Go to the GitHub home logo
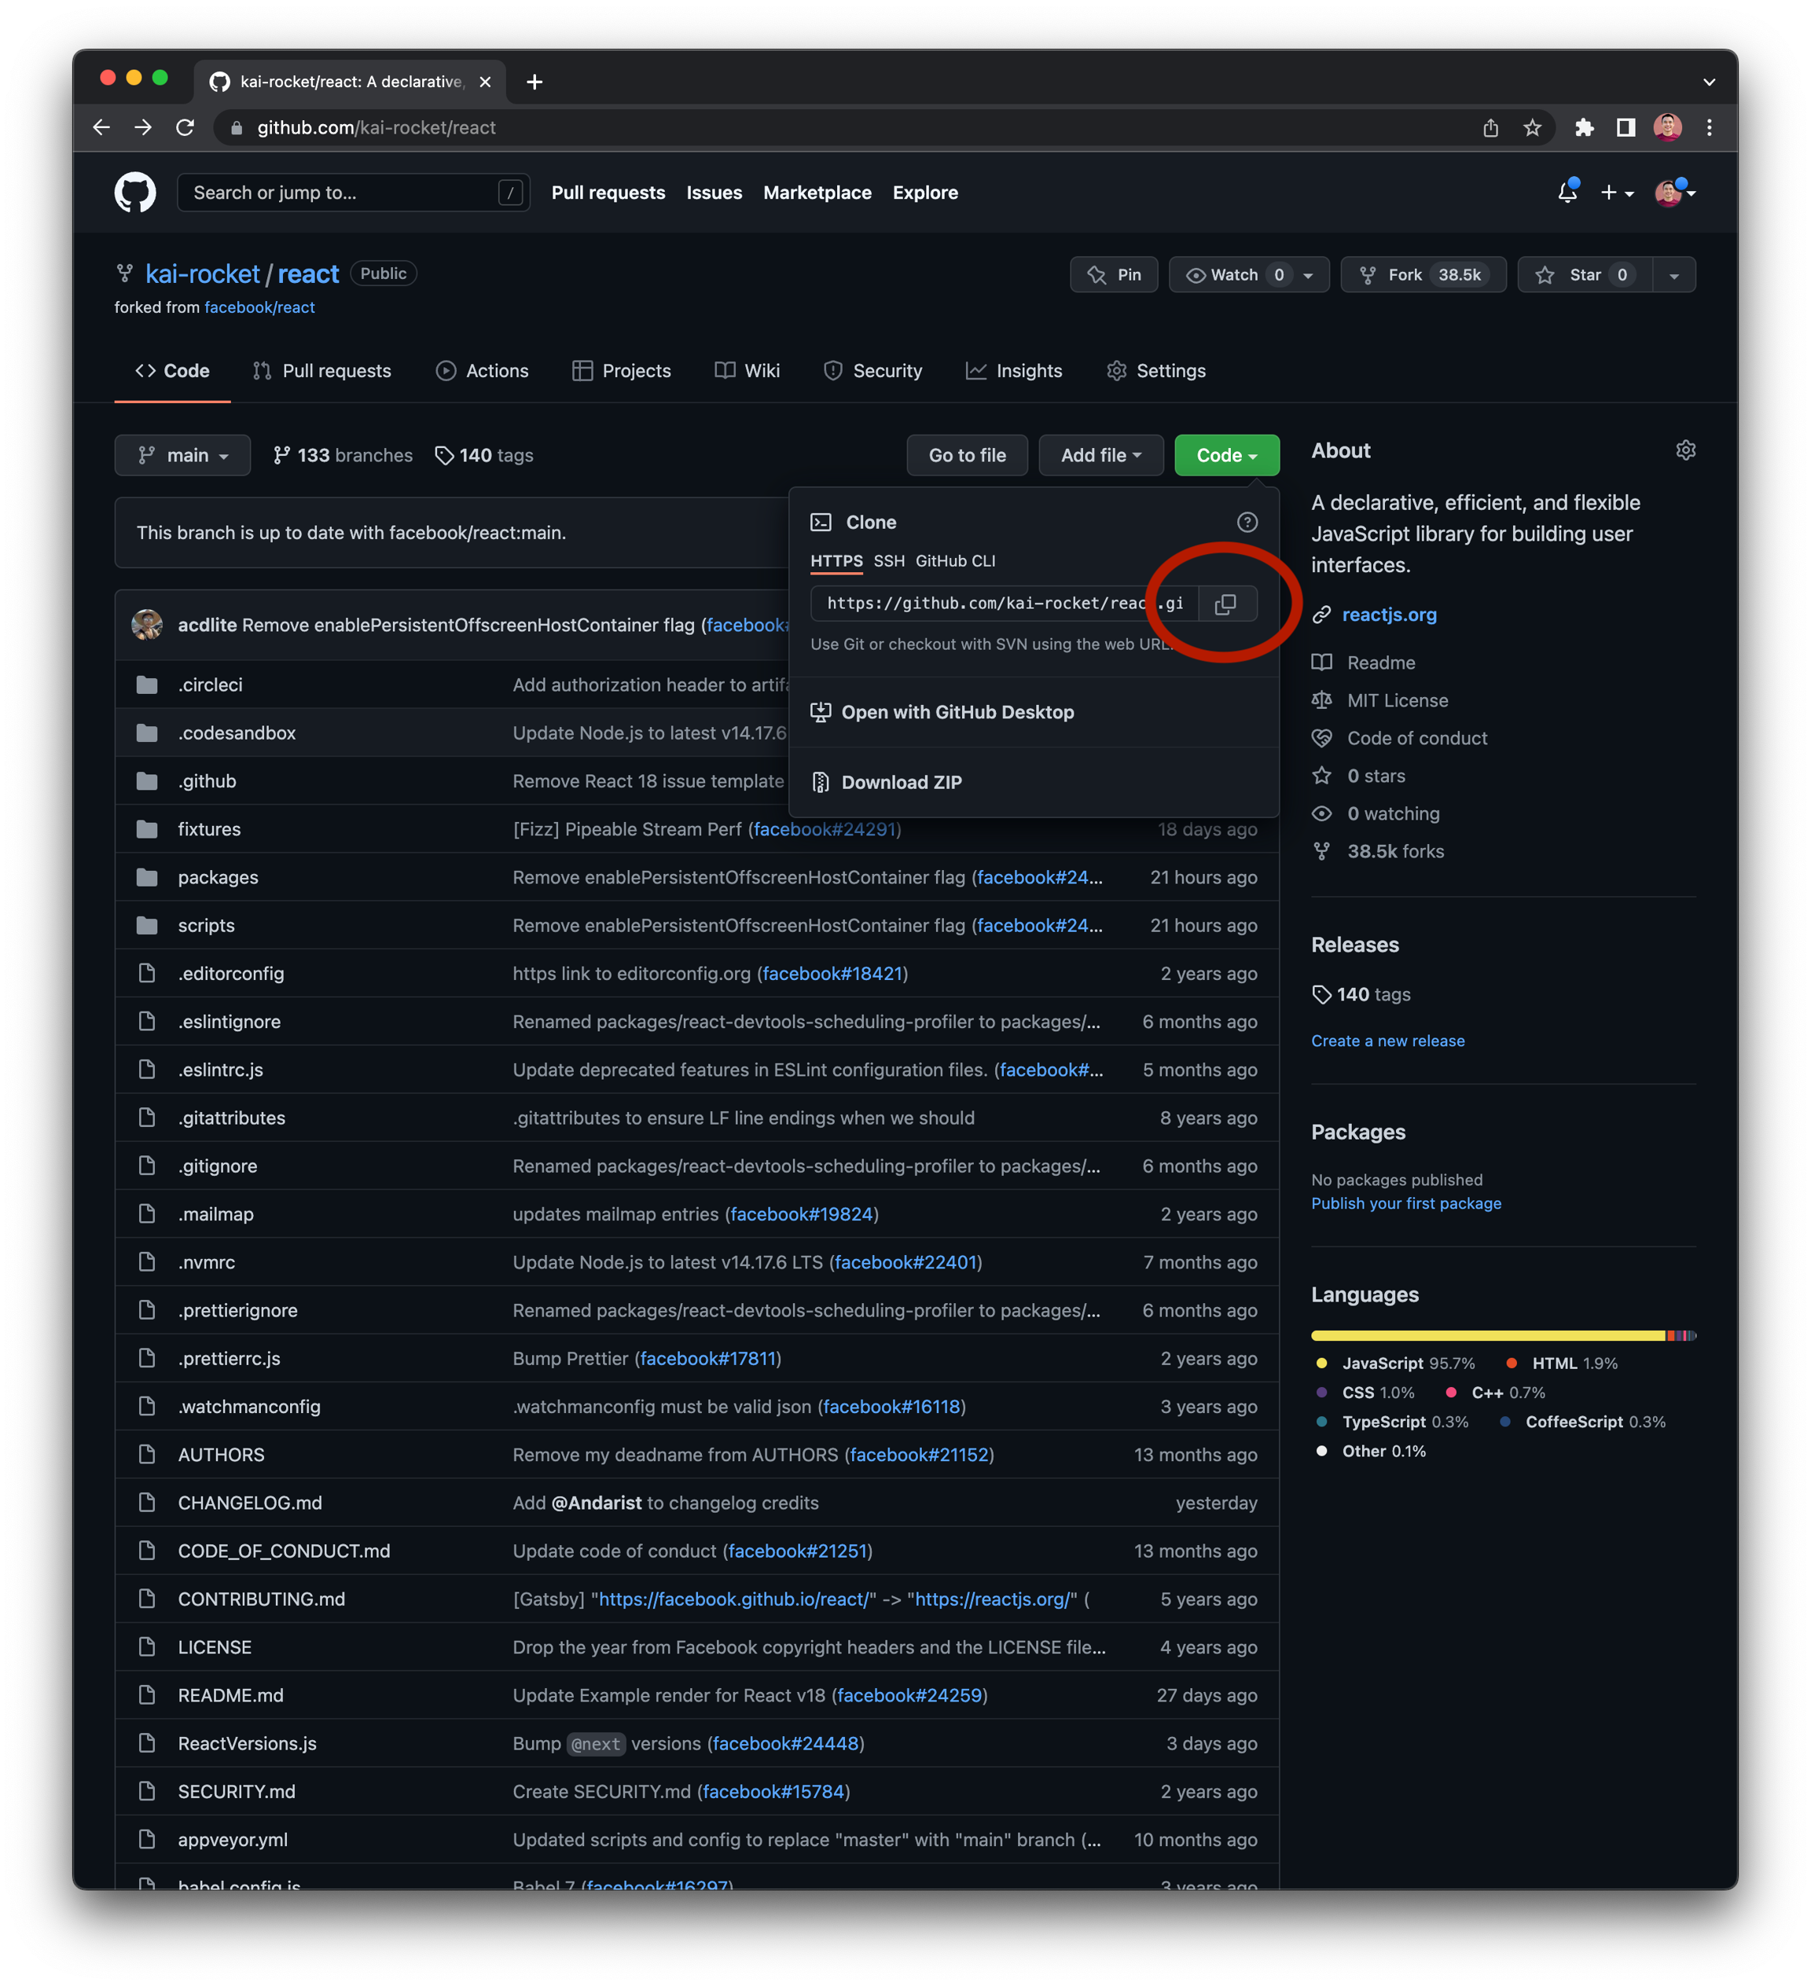This screenshot has height=1986, width=1811. [135, 192]
